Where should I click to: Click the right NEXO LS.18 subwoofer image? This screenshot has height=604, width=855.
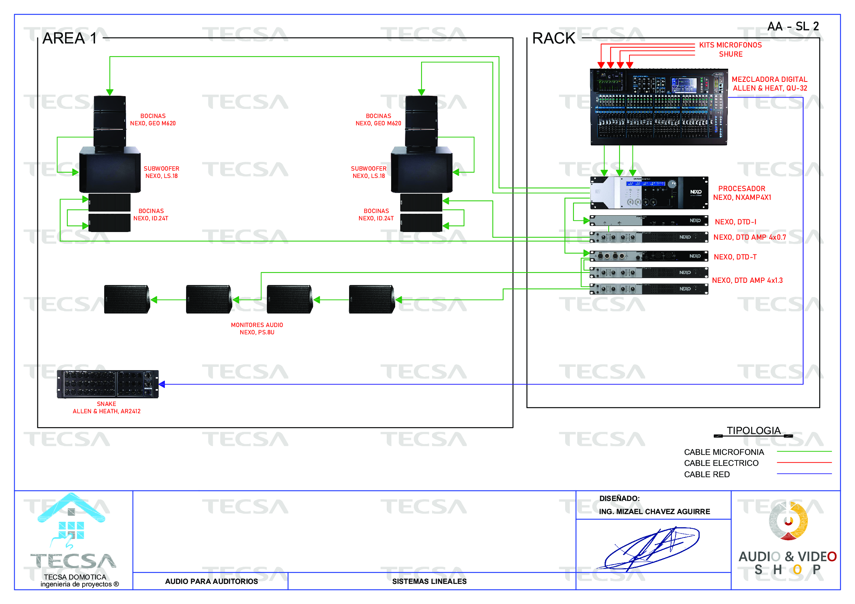pyautogui.click(x=421, y=170)
